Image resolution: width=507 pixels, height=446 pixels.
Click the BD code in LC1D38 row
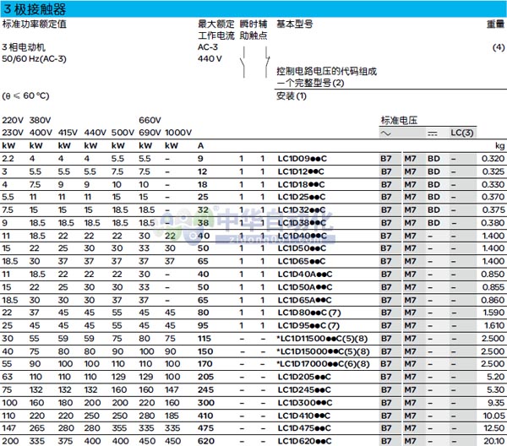coord(433,223)
